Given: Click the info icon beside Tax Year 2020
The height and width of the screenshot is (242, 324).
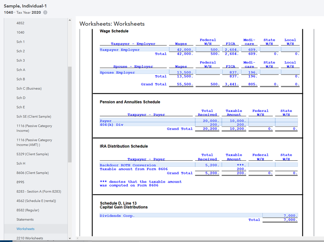Looking at the screenshot, I should tap(45, 13).
